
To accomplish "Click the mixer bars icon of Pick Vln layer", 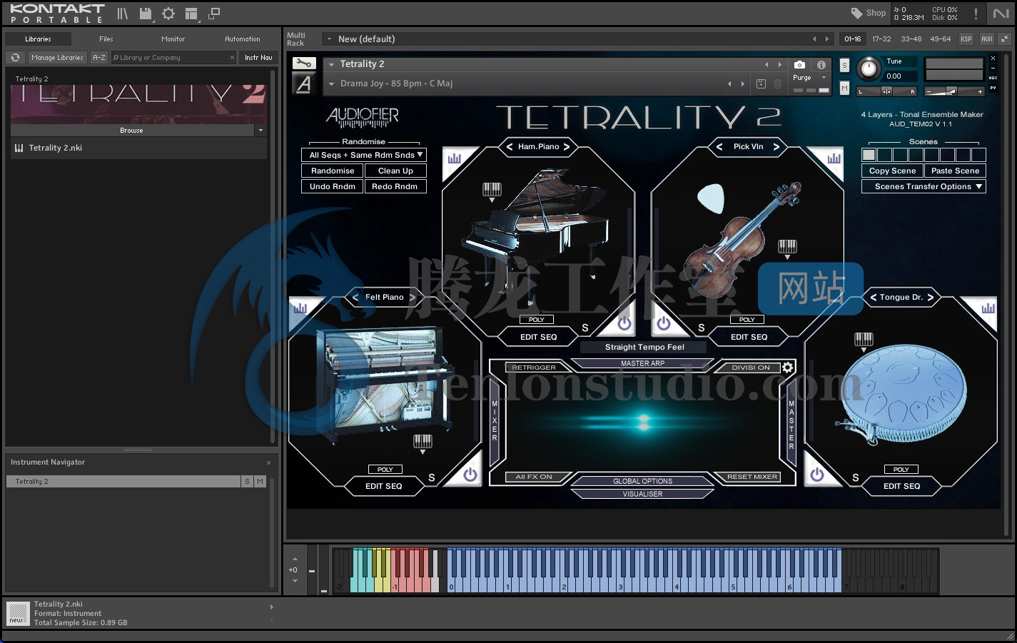I will click(834, 158).
